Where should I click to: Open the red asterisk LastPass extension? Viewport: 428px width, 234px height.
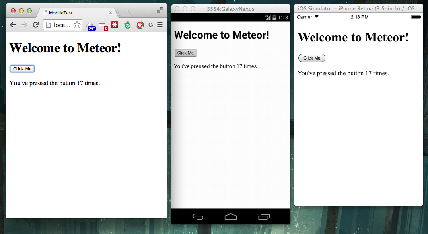(115, 25)
